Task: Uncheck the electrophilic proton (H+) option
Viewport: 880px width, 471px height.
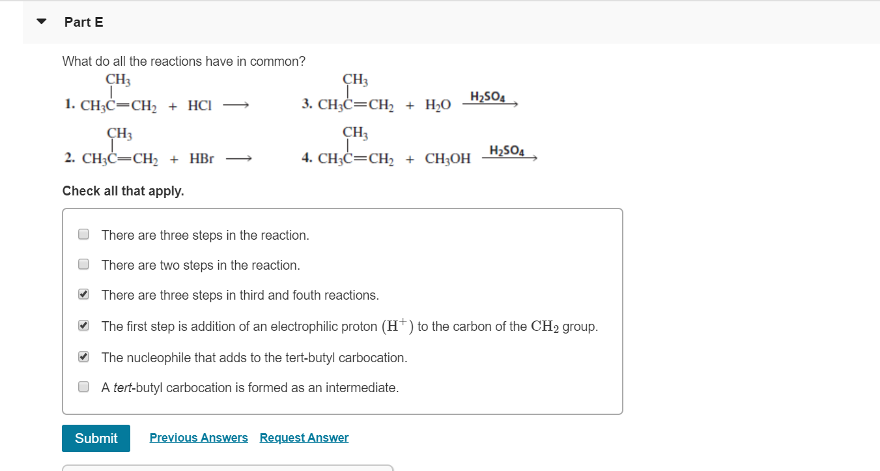Action: (83, 325)
